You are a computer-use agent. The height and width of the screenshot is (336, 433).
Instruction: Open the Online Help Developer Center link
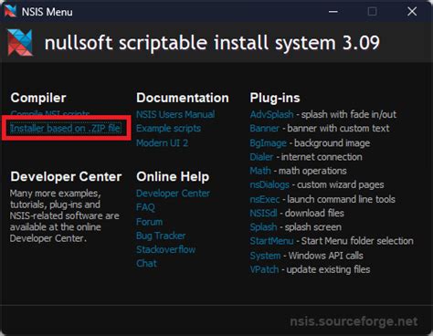click(173, 194)
